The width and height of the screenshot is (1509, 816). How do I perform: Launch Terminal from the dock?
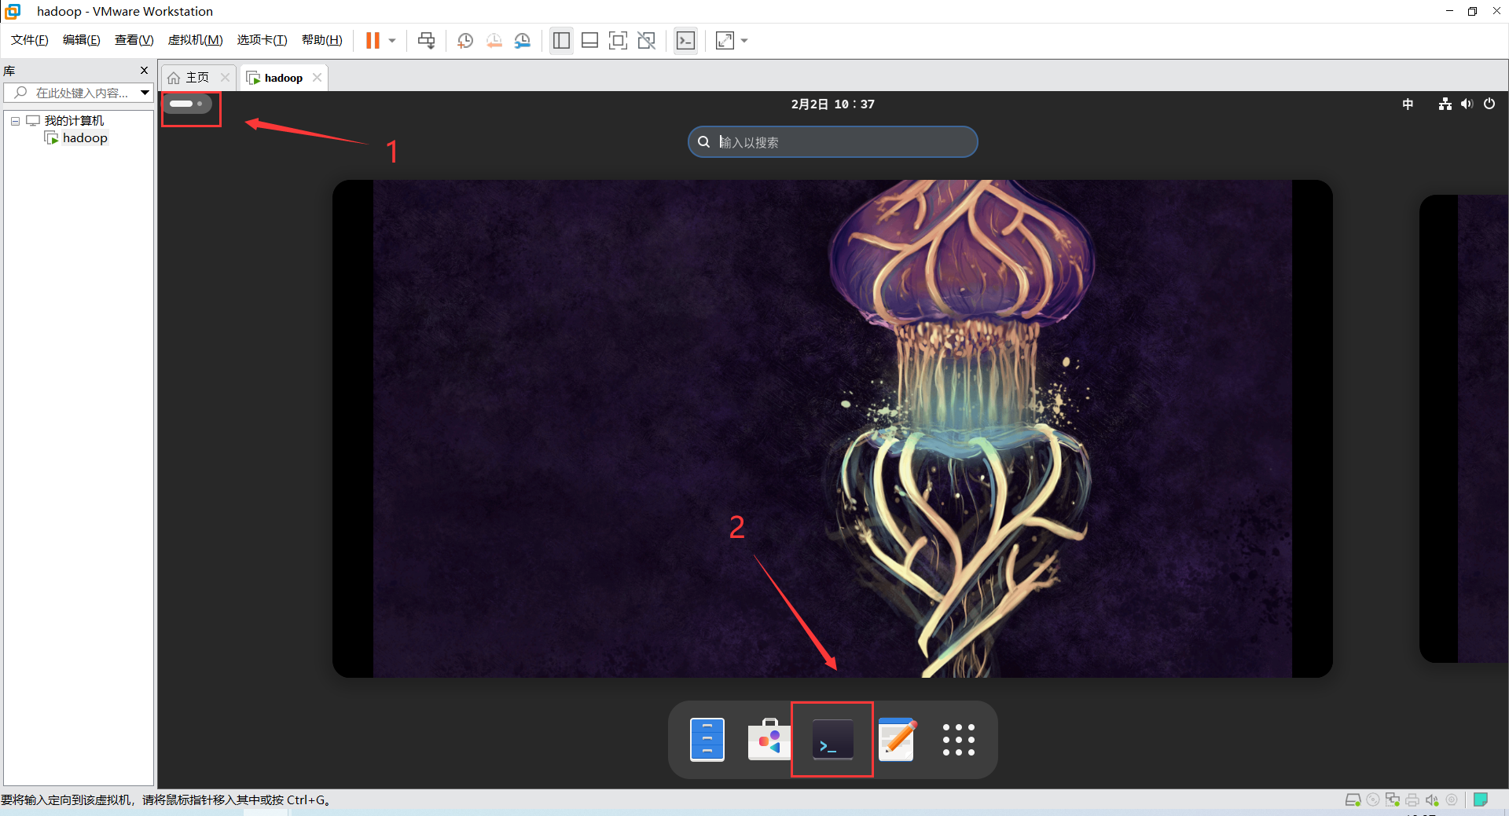coord(832,739)
